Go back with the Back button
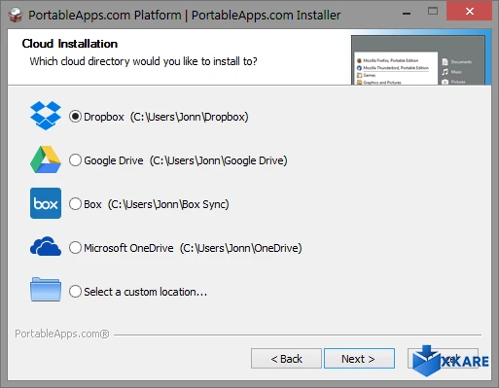 (286, 359)
